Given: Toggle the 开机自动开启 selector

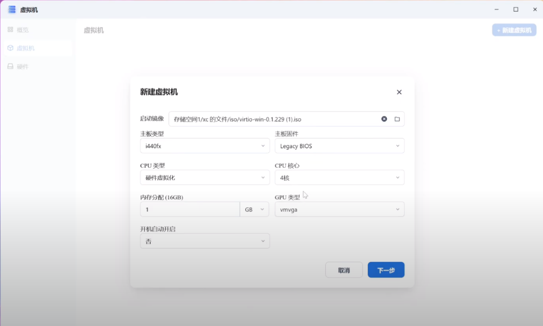Looking at the screenshot, I should click(x=205, y=241).
